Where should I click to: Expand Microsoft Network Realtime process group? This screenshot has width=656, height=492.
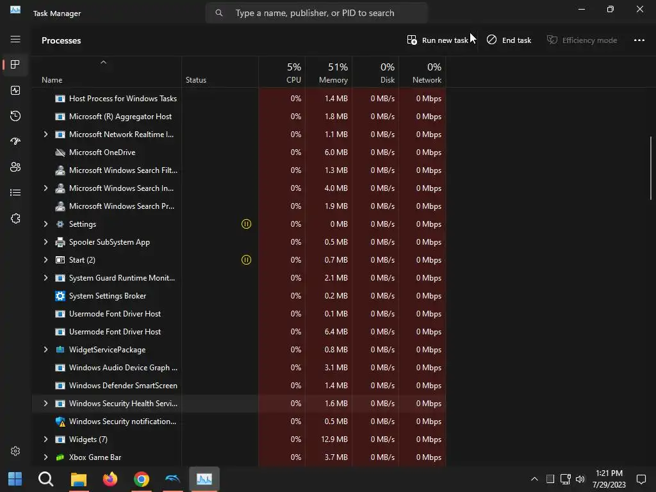click(x=45, y=135)
